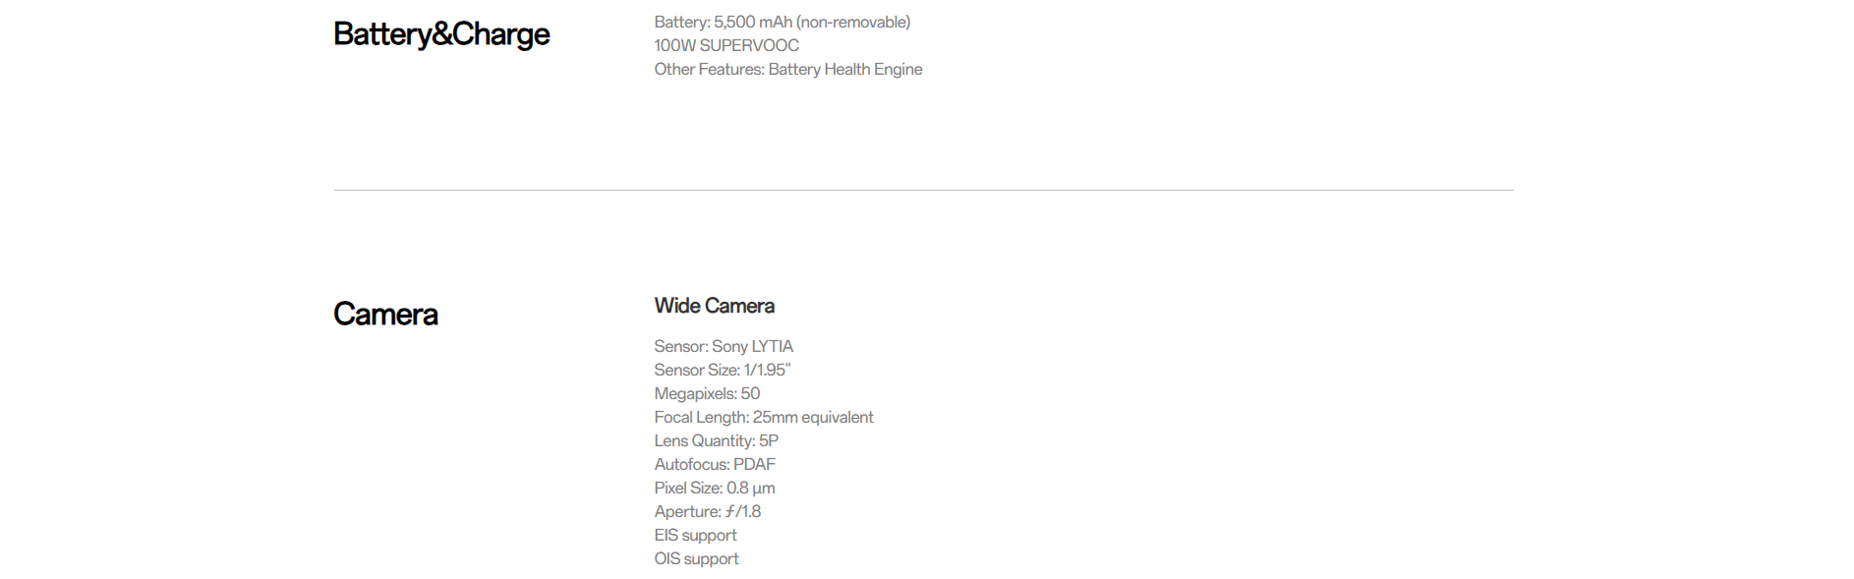Click the EIS support line
Screen dimensions: 1854x579
click(695, 535)
